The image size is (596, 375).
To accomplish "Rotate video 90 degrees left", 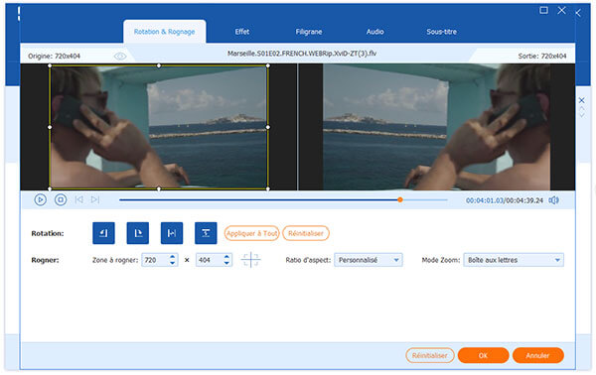I will pyautogui.click(x=103, y=233).
